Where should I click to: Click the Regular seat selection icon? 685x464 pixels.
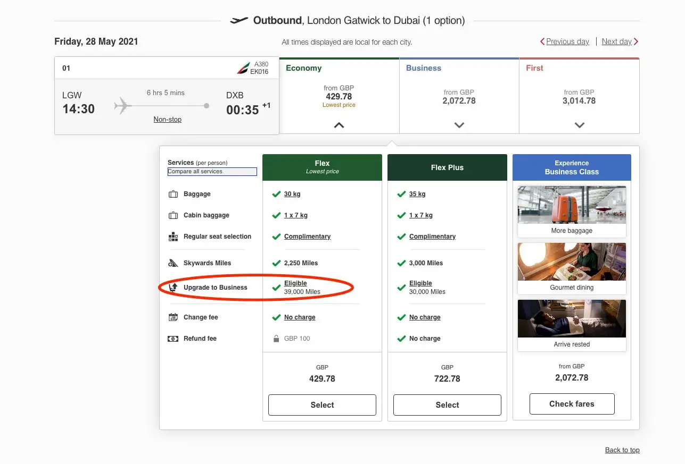[x=173, y=236]
